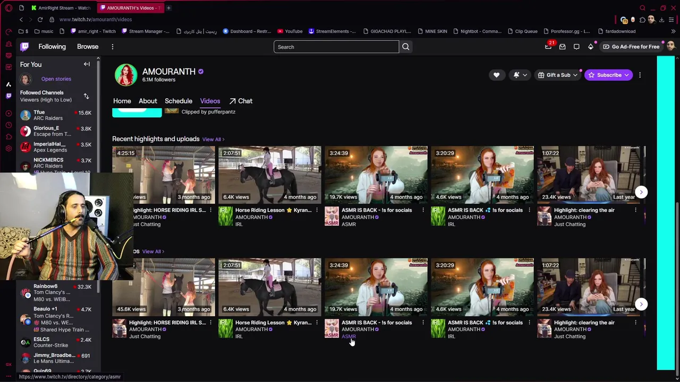680x382 pixels.
Task: Click the search magnifier button
Action: tap(406, 47)
